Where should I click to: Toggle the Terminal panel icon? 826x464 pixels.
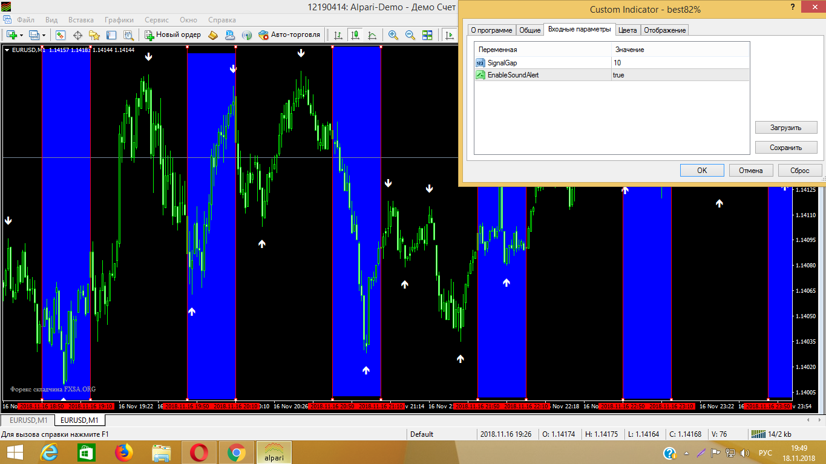[111, 35]
